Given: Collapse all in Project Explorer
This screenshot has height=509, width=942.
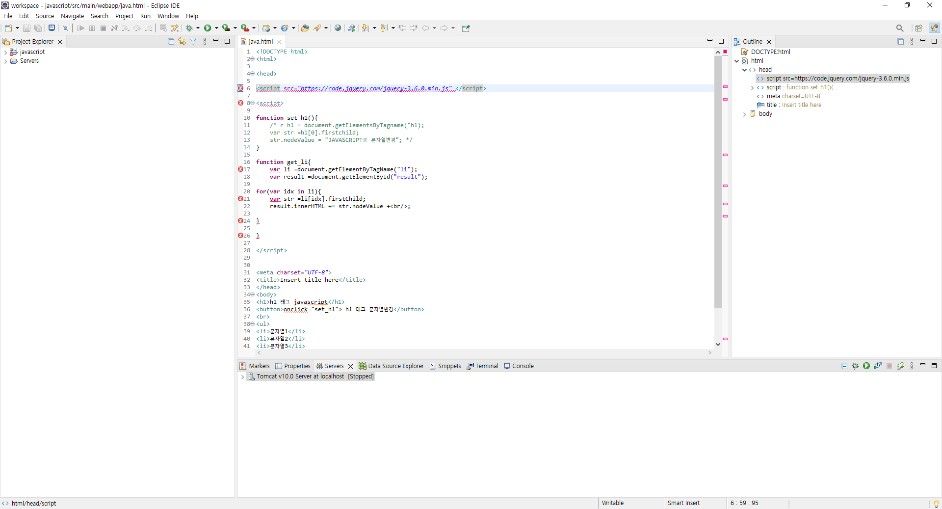Looking at the screenshot, I should click(171, 42).
